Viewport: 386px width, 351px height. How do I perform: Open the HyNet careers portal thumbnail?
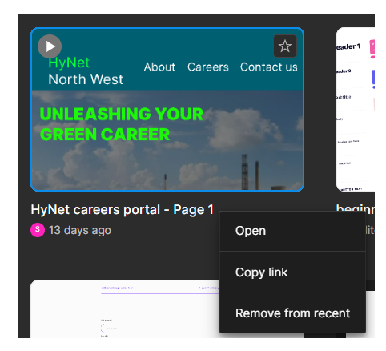click(x=167, y=109)
